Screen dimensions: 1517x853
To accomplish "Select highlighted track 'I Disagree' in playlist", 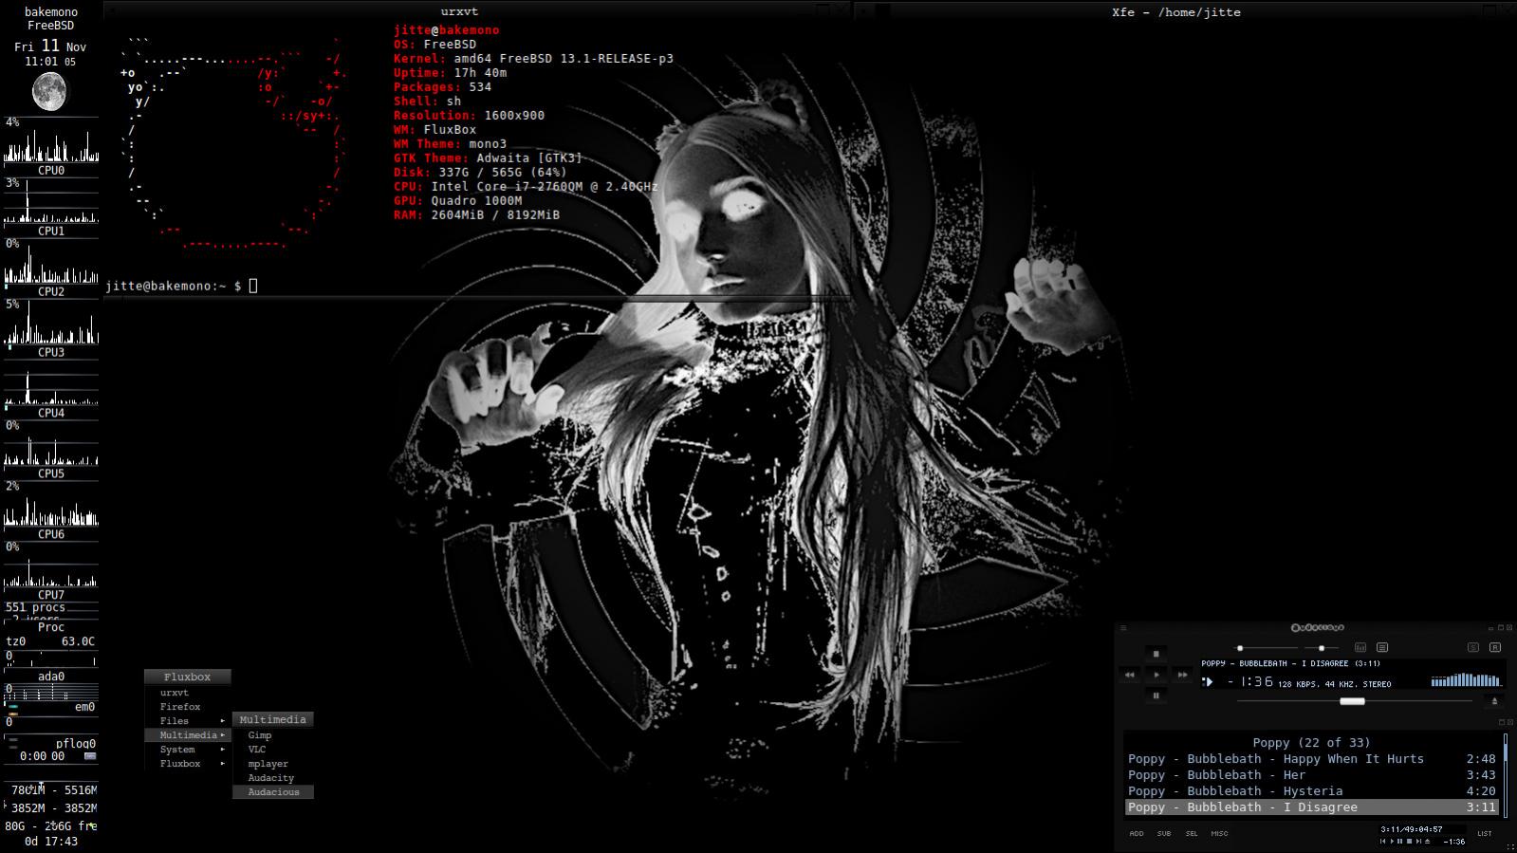I will [x=1311, y=807].
